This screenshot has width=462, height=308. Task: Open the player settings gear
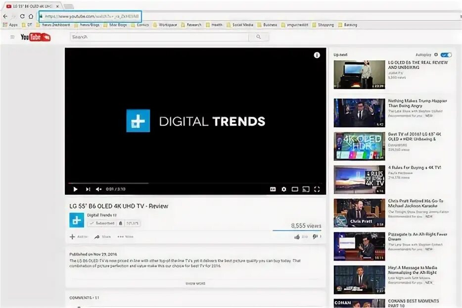click(284, 189)
